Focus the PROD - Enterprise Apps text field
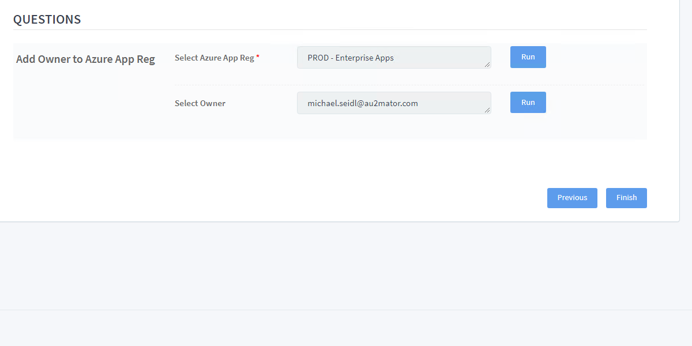This screenshot has width=692, height=346. [393, 58]
